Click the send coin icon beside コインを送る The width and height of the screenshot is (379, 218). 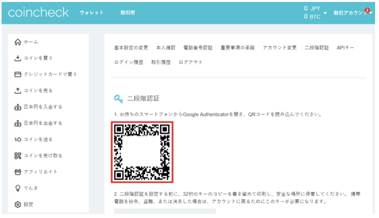tap(18, 139)
